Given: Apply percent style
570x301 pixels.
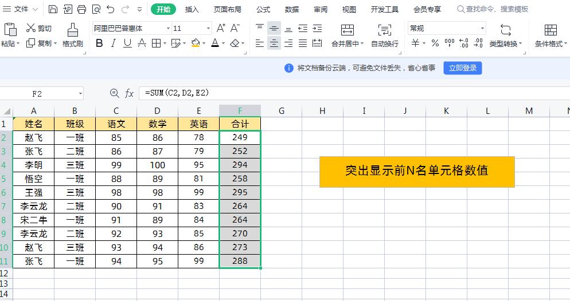Looking at the screenshot, I should (435, 43).
